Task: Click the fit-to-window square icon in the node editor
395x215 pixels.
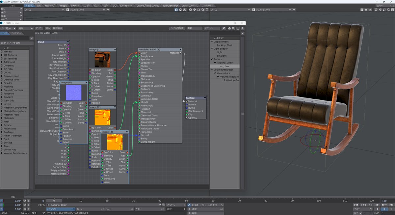Action: (238, 28)
